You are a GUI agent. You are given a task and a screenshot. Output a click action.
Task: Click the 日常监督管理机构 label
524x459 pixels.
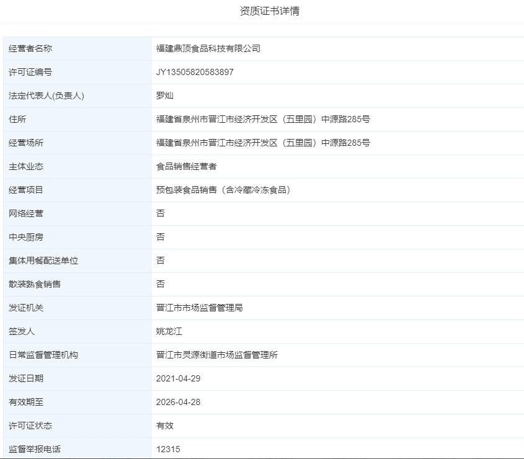[x=43, y=355]
